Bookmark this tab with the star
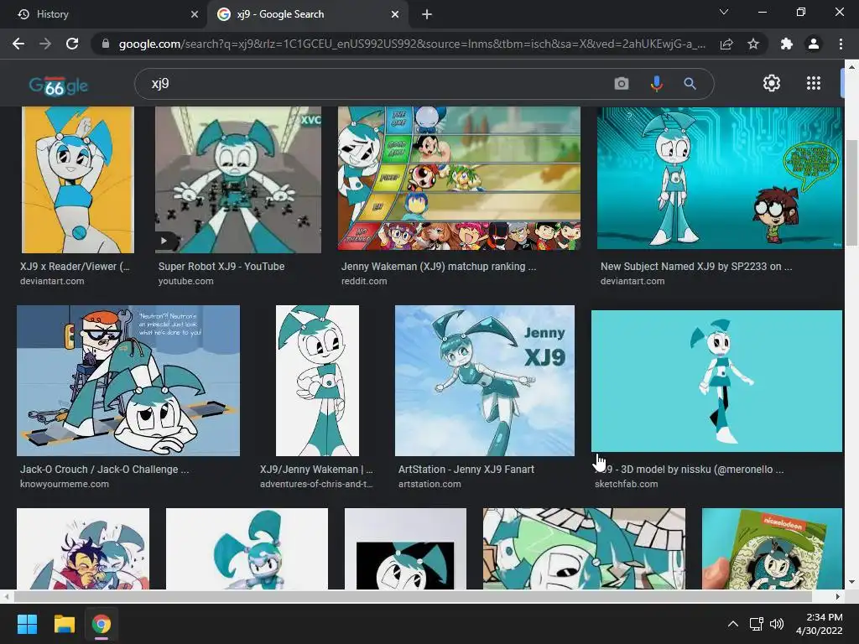This screenshot has height=644, width=859. point(753,44)
